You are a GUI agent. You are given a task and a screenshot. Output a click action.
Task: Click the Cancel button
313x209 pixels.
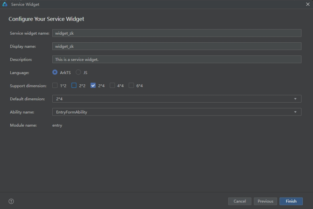click(x=240, y=201)
